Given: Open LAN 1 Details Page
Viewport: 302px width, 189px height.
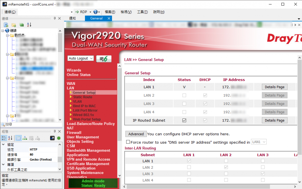Looking at the screenshot, I should coord(275,87).
